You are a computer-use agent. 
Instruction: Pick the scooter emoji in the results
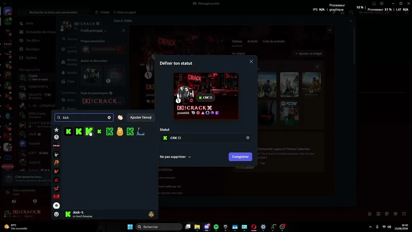(x=141, y=131)
